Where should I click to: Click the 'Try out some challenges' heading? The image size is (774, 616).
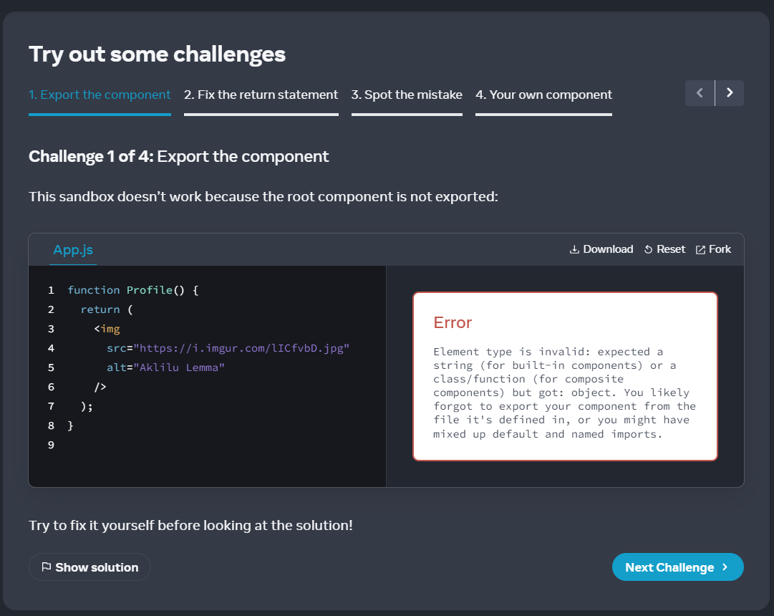tap(157, 54)
